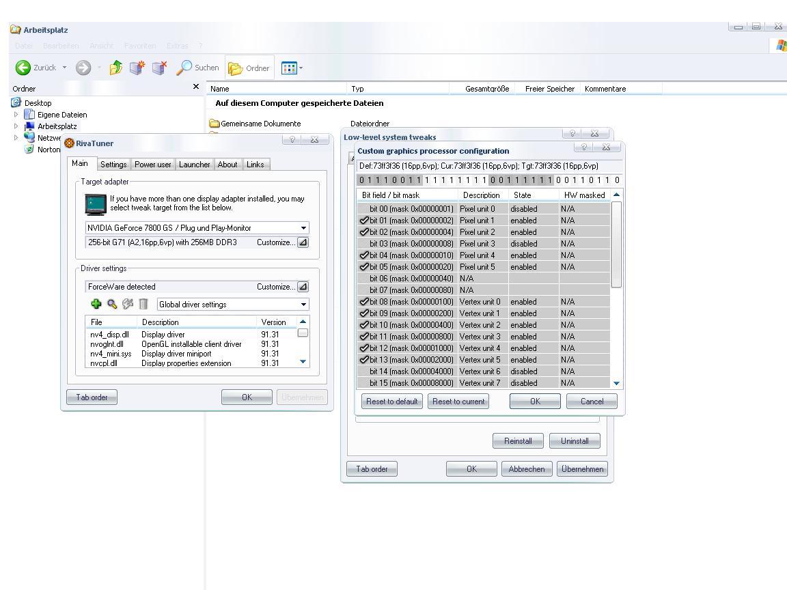Click the delete folder toolbar icon
This screenshot has width=787, height=590.
159,67
